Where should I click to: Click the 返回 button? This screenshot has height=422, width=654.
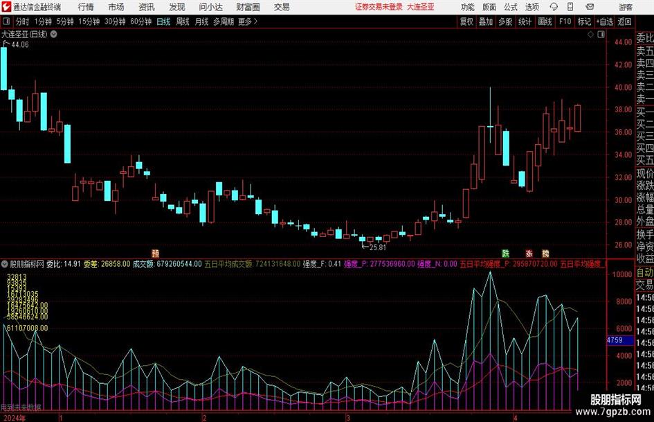click(624, 21)
